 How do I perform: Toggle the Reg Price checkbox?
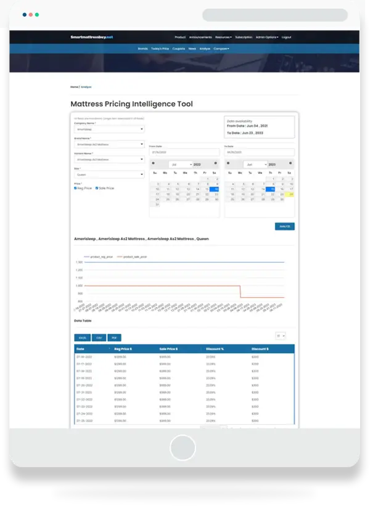click(75, 188)
